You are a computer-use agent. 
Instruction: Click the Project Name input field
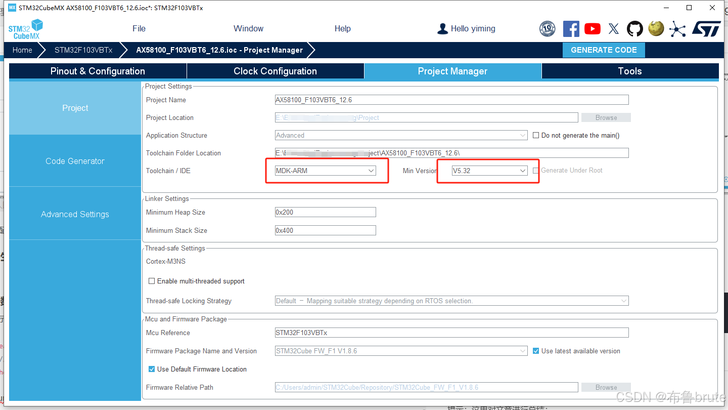pos(452,100)
